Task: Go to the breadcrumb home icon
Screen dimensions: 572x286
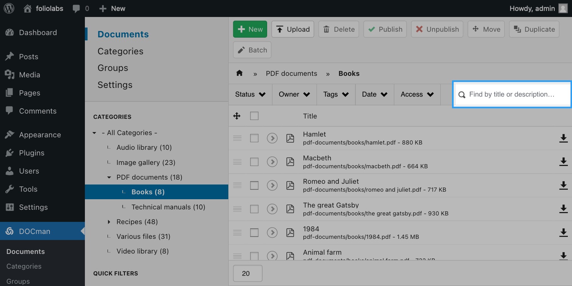Action: [x=239, y=73]
